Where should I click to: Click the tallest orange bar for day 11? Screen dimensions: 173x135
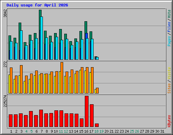click(62, 78)
